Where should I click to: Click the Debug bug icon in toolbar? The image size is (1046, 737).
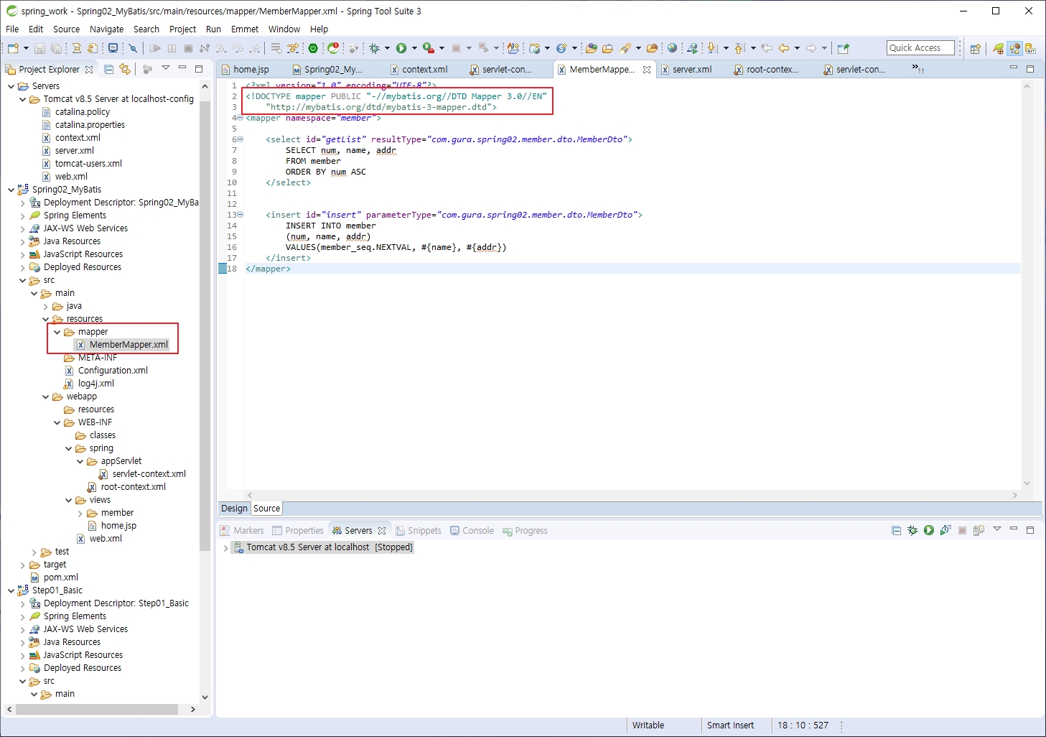[374, 48]
